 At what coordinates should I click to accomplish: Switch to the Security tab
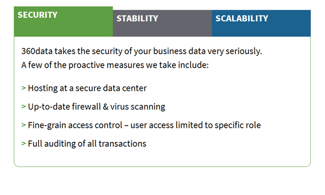(x=63, y=22)
